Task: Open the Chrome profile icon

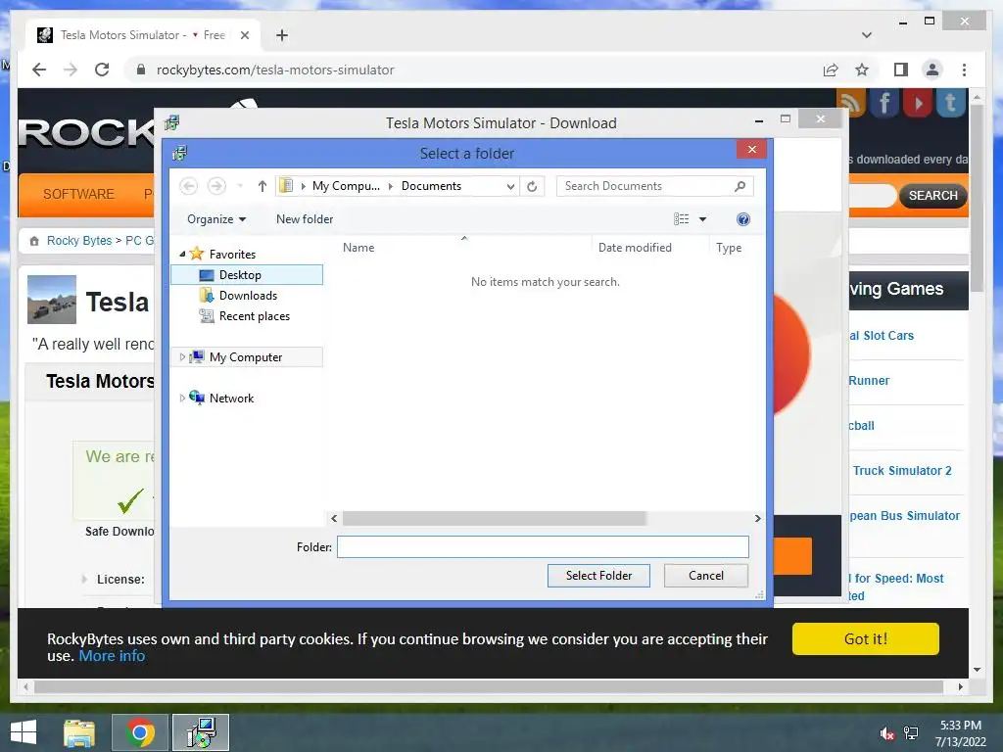Action: tap(932, 70)
